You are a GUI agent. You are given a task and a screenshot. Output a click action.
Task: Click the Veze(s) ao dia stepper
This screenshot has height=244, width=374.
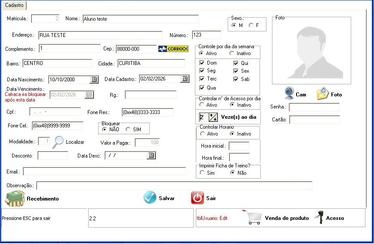(213, 117)
